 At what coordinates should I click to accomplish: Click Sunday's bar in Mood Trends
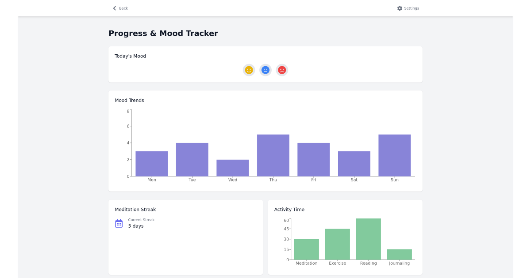tap(394, 154)
